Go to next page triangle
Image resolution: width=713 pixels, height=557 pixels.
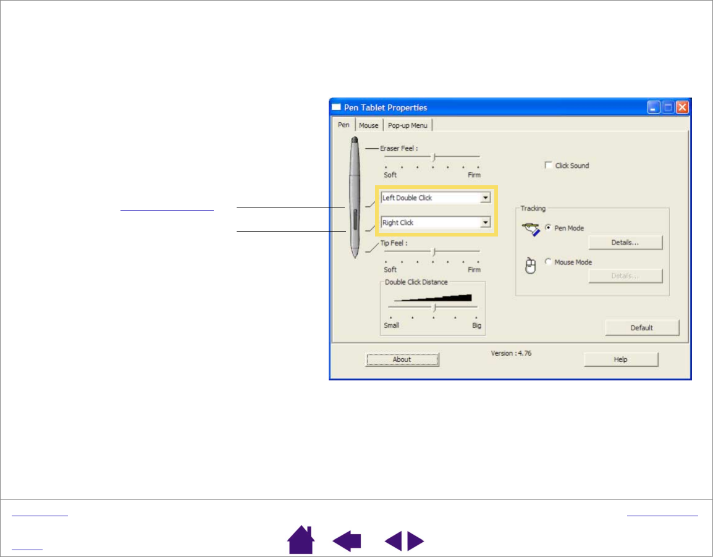[416, 541]
